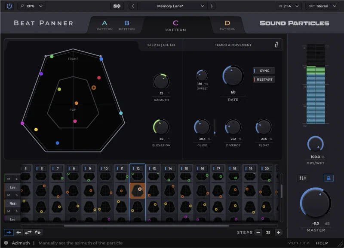
Task: Click the Master gain knob
Action: point(316,203)
